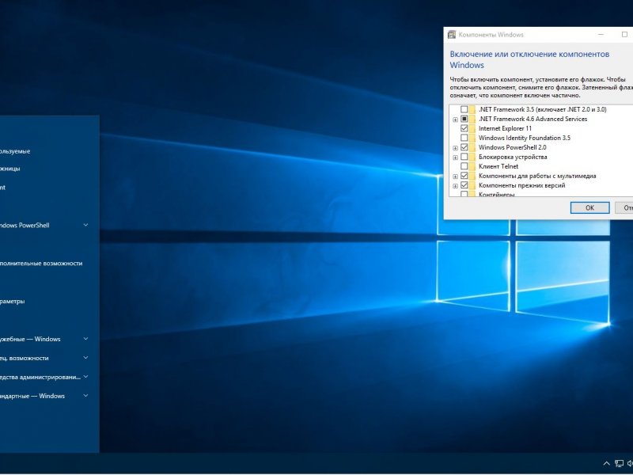Uncheck the Internet Explorer 11 checkbox
Image resolution: width=633 pixels, height=475 pixels.
click(464, 128)
